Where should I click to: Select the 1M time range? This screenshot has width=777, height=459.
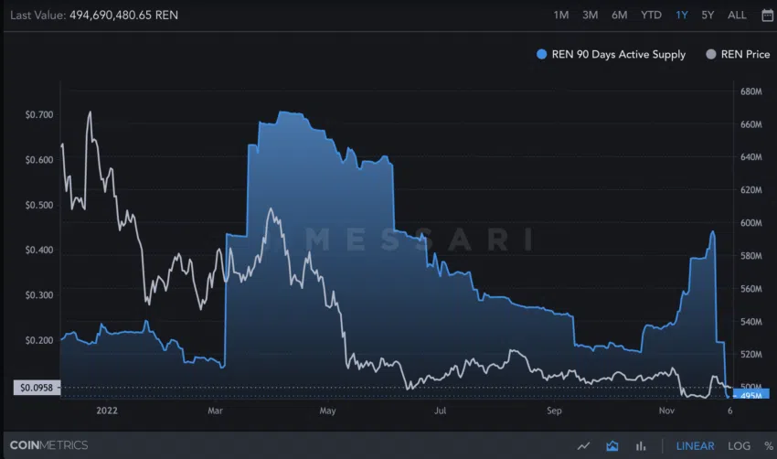[561, 16]
